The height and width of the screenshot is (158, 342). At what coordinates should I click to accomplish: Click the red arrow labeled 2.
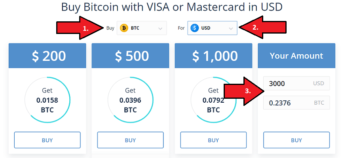pyautogui.click(x=262, y=28)
